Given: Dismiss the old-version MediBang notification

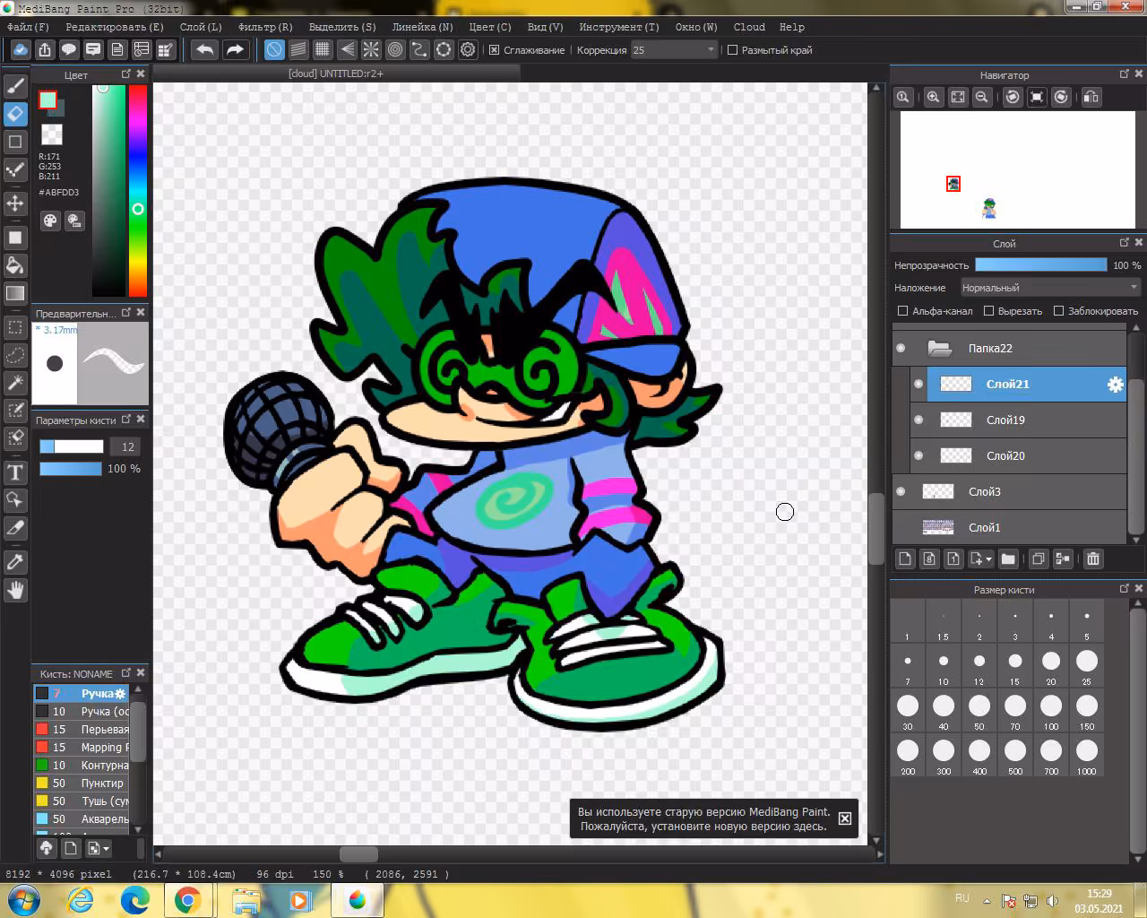Looking at the screenshot, I should [845, 818].
